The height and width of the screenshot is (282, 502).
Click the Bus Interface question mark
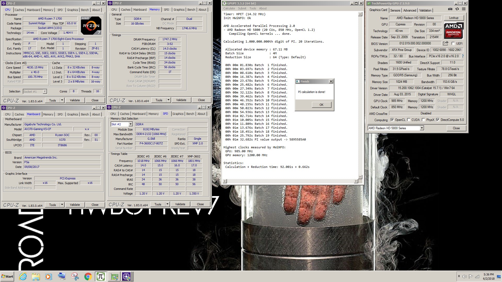point(463,56)
